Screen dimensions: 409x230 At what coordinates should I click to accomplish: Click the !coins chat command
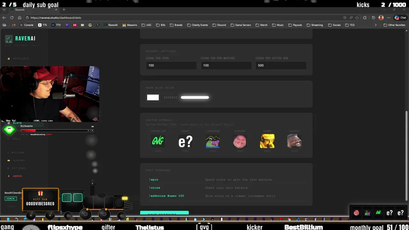tap(155, 188)
